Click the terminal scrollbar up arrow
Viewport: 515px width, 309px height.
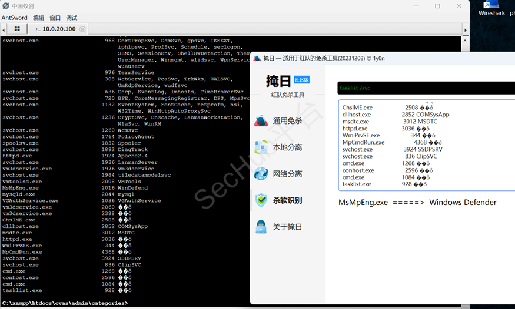[465, 41]
